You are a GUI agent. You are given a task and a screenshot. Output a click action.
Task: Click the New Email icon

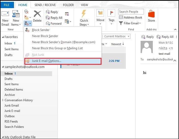click(x=5, y=14)
